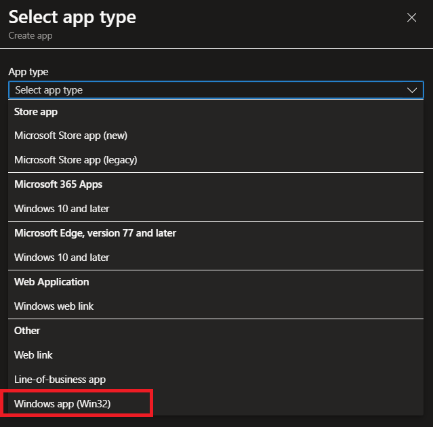Select Windows 10 and later under Microsoft 365 Apps

(x=215, y=209)
